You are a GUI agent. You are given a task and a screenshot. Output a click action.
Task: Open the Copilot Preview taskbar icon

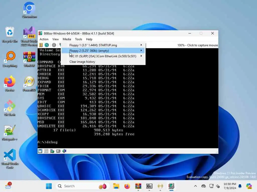click(249, 186)
